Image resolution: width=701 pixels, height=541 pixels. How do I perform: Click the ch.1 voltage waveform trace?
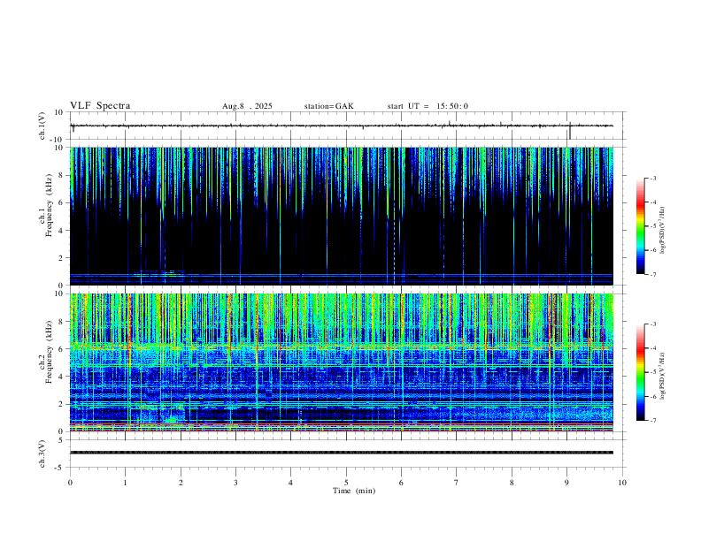tap(342, 126)
